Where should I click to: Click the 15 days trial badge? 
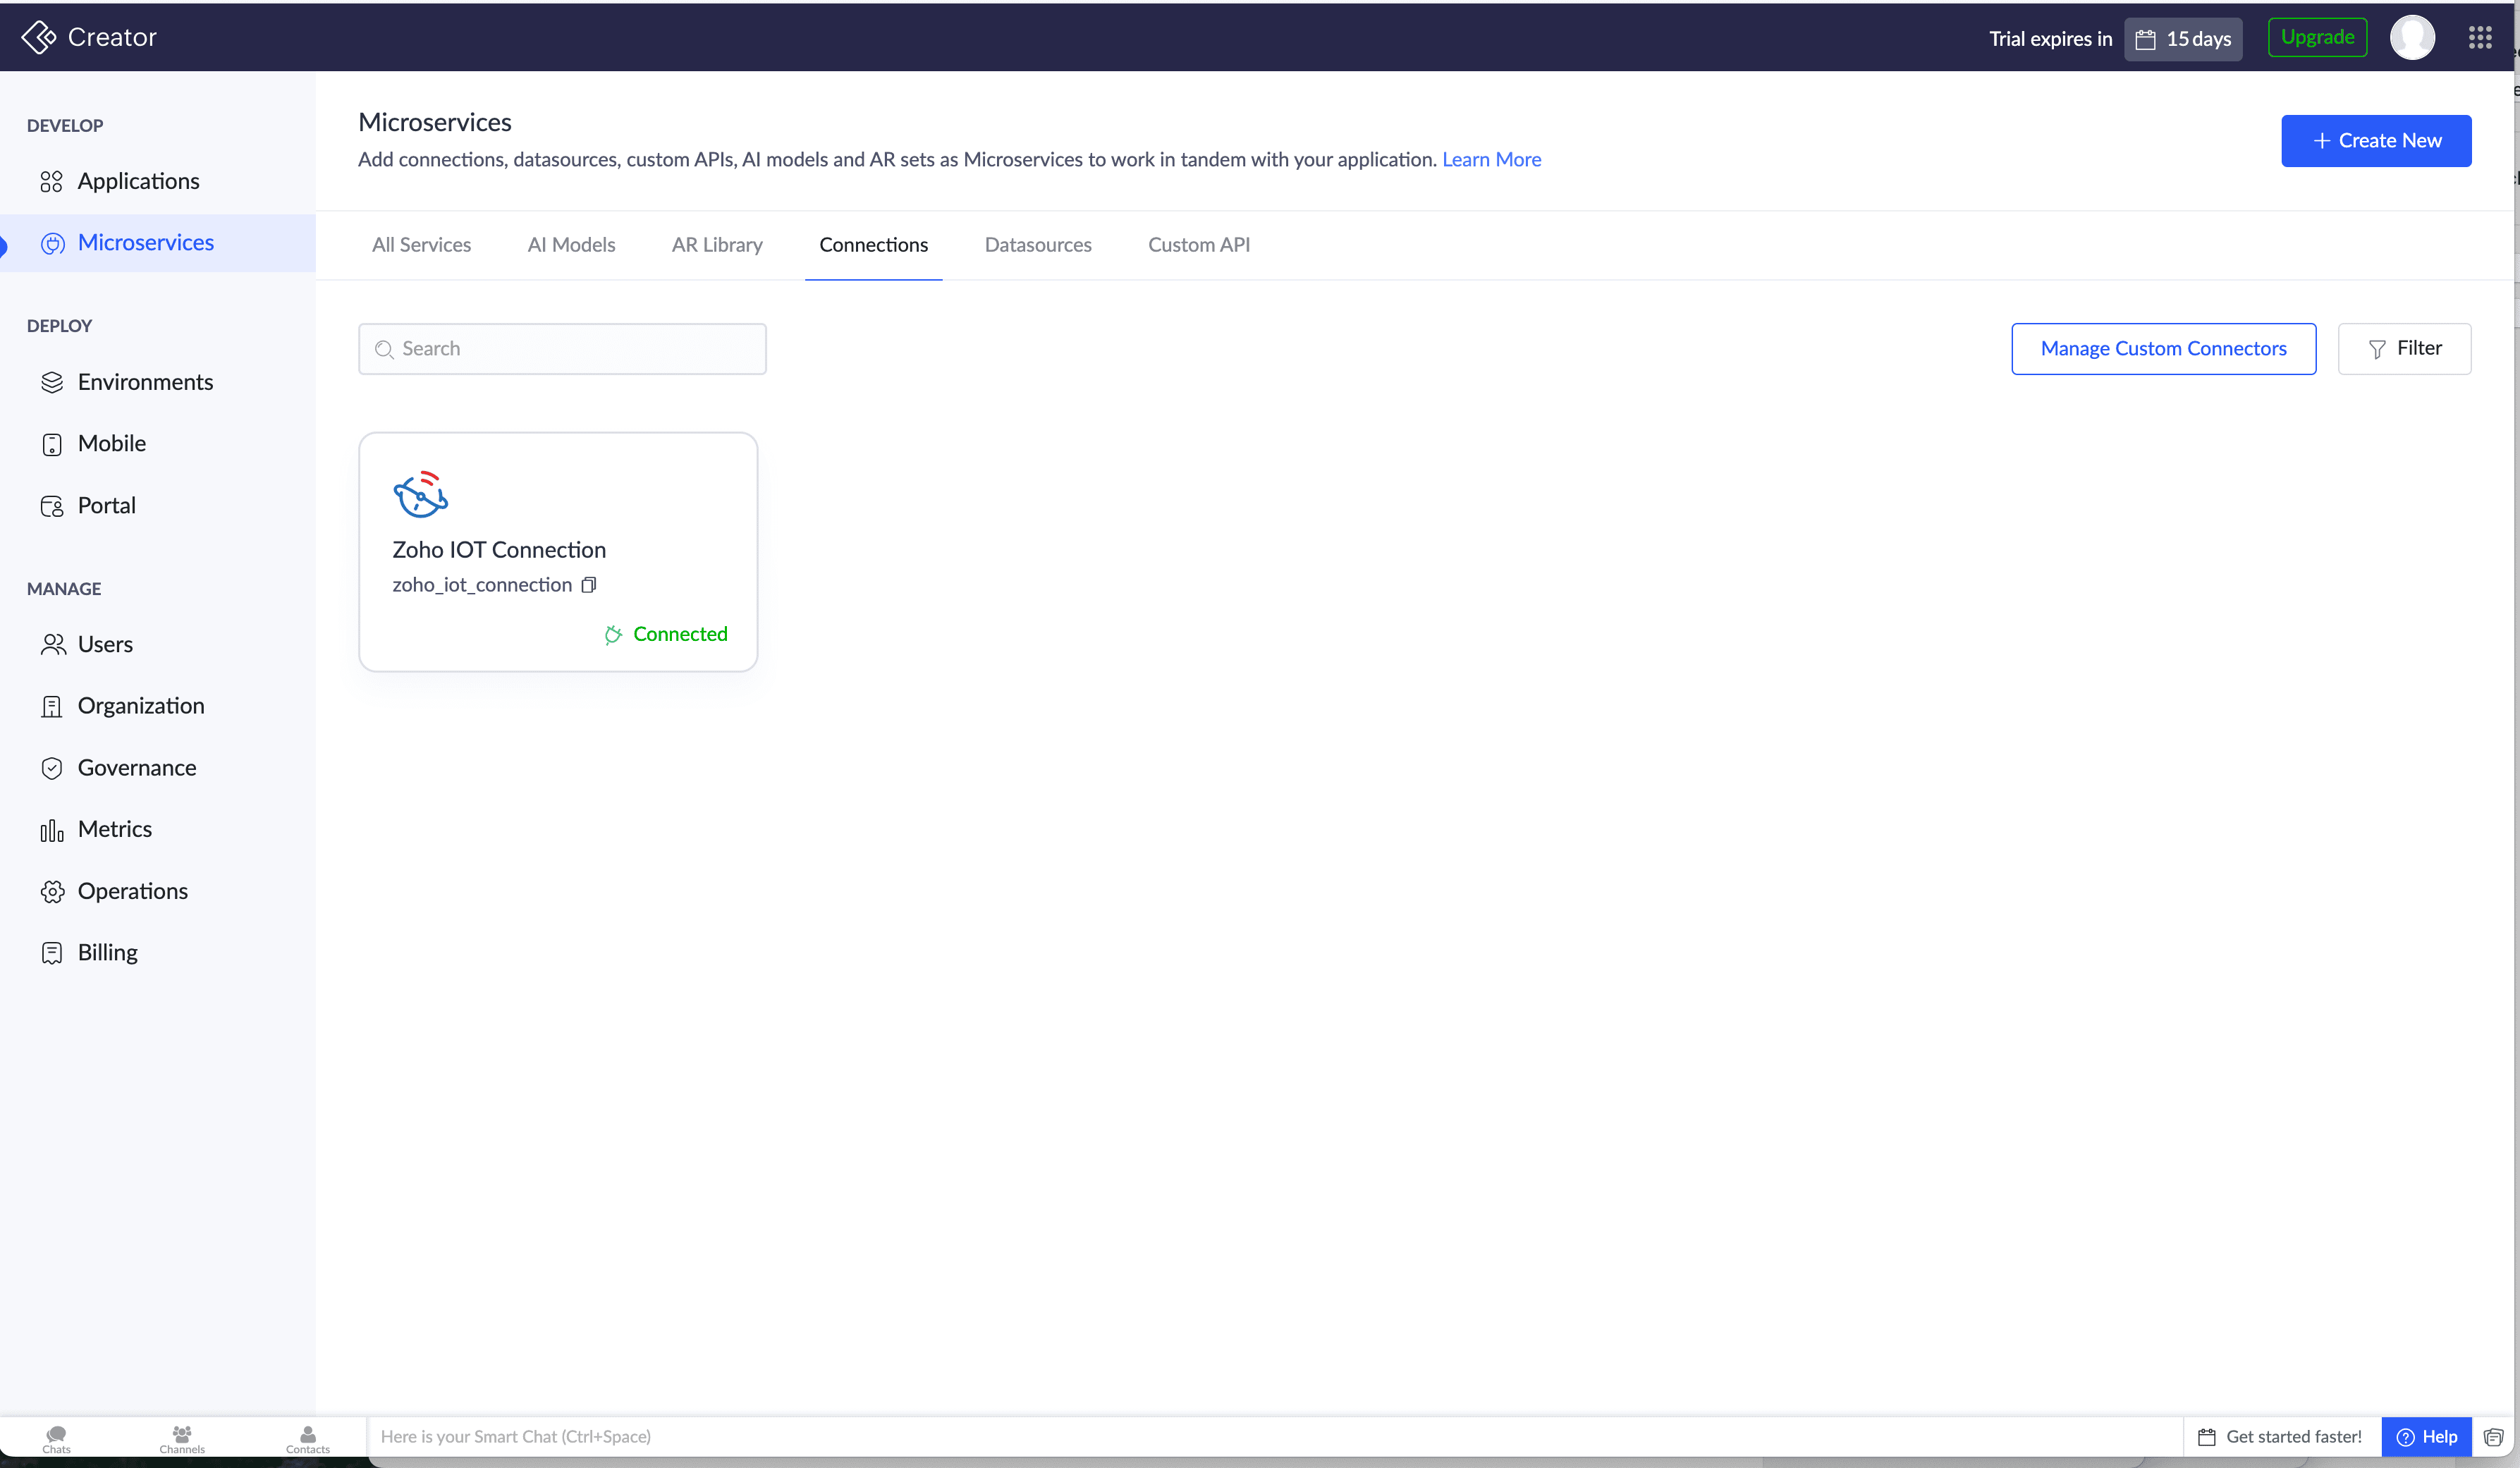[2183, 39]
